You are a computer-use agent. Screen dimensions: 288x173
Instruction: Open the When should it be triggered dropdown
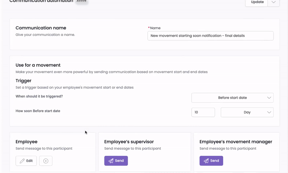(x=232, y=98)
